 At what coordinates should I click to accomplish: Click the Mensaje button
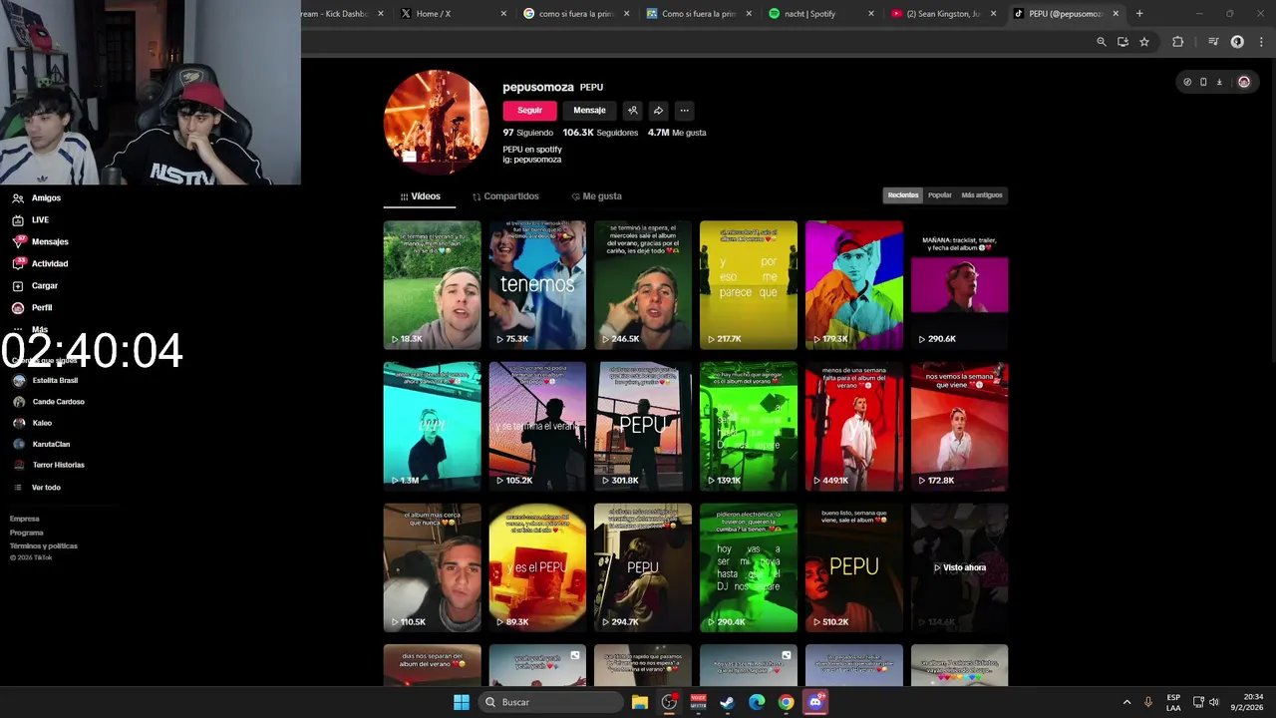pyautogui.click(x=589, y=111)
